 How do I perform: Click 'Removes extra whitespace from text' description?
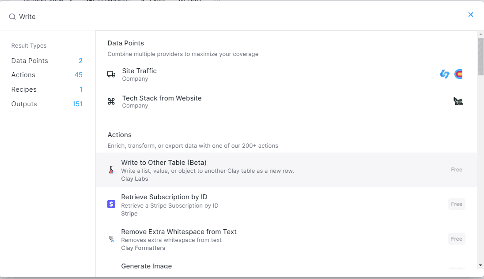[171, 240]
